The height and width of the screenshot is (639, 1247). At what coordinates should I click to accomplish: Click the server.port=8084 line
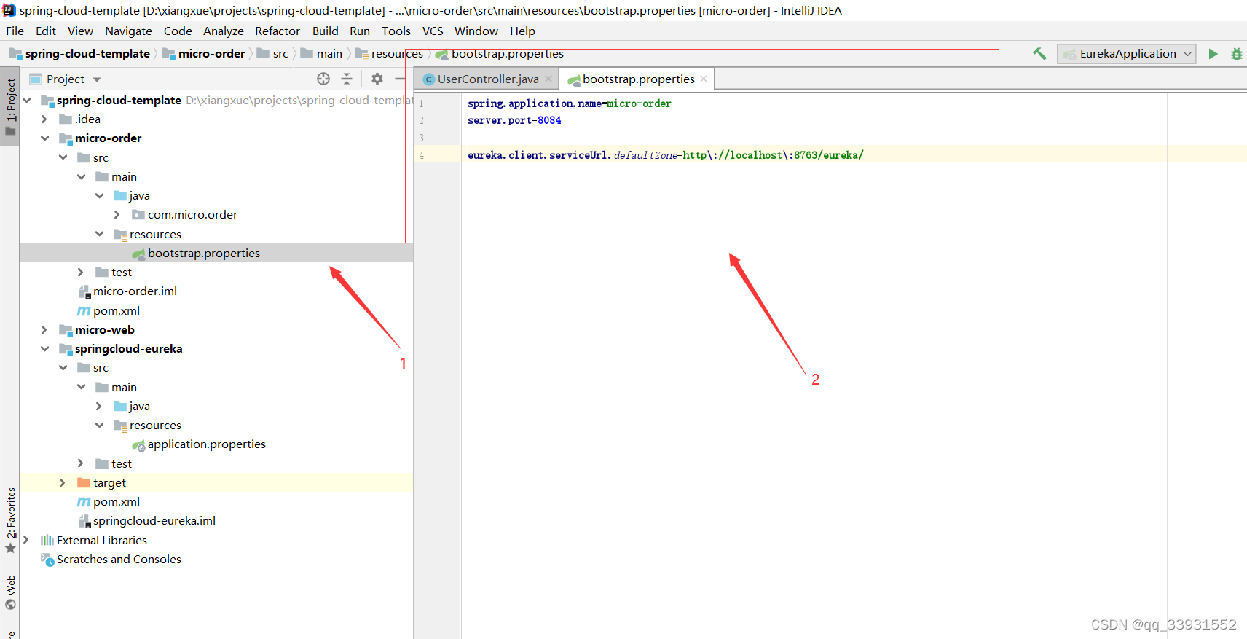click(x=514, y=120)
